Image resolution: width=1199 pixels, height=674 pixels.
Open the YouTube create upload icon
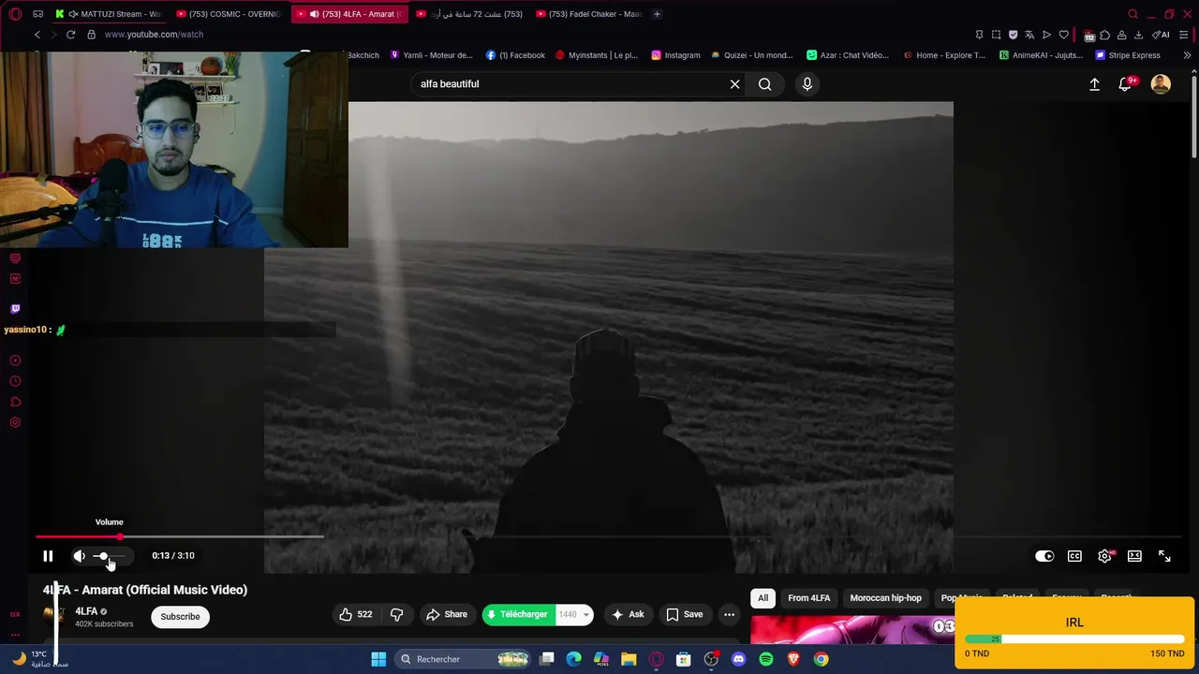pyautogui.click(x=1094, y=84)
